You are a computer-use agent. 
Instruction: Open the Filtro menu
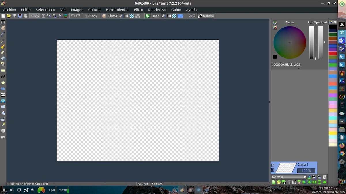point(139,10)
